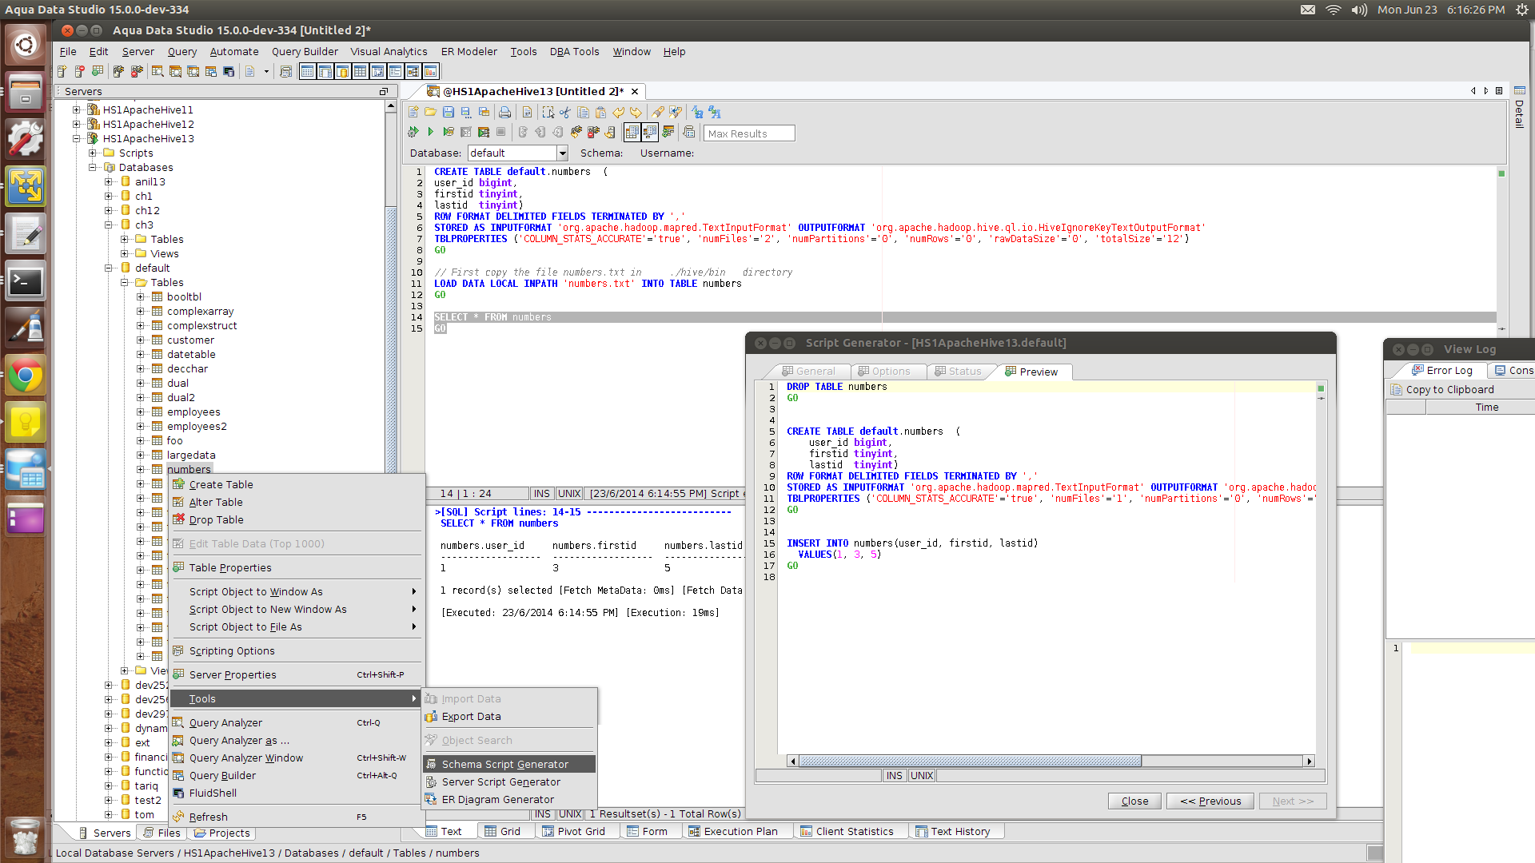
Task: Select Drop Table from the context menu
Action: click(x=216, y=519)
